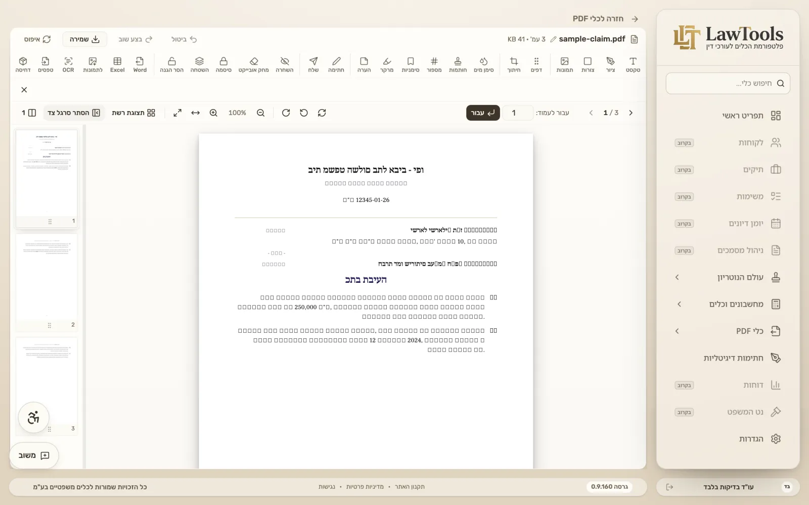Add a note with הערה tool

pyautogui.click(x=364, y=65)
